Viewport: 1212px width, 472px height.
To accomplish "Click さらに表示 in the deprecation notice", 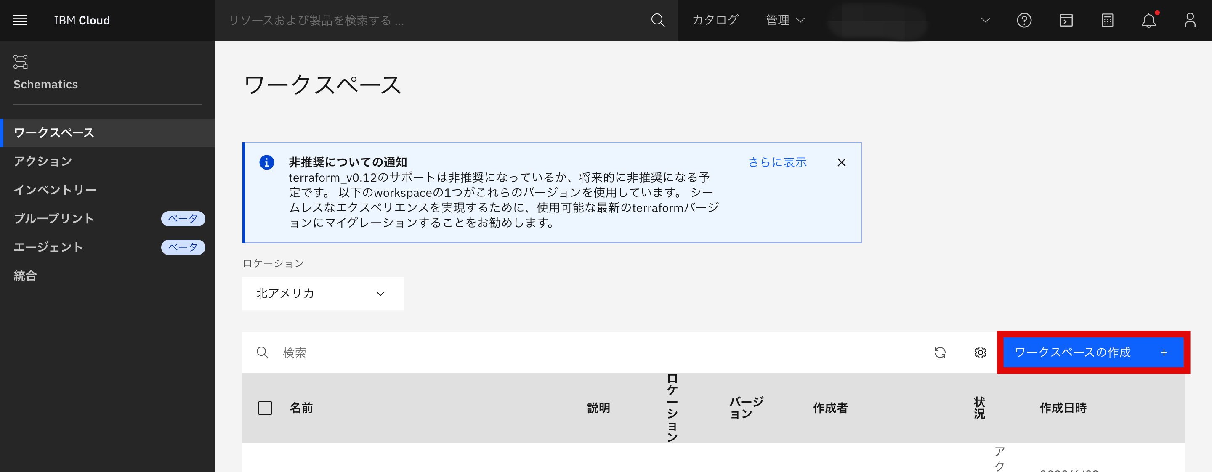I will (778, 162).
